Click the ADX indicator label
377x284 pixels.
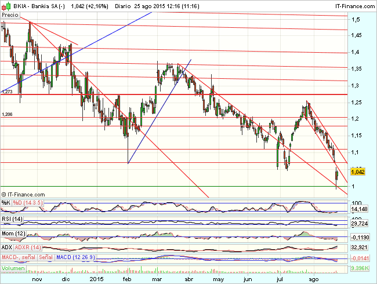coord(7,247)
